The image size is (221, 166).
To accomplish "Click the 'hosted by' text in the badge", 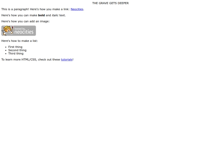I will pyautogui.click(x=20, y=29).
